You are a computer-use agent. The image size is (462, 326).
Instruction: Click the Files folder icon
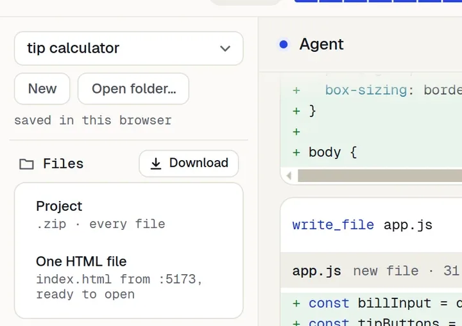click(26, 164)
